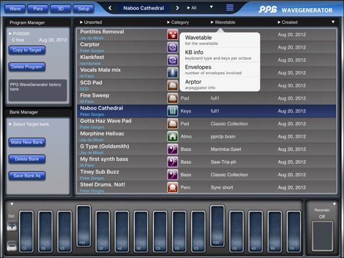Screen dimensions: 344x258
Task: Open the Category column dropdown
Action: [x=178, y=22]
